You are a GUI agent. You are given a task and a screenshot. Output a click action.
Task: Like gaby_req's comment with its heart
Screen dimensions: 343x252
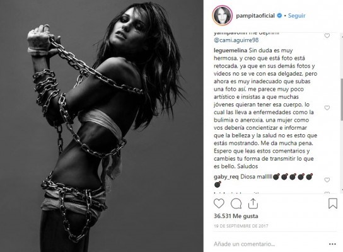point(327,180)
